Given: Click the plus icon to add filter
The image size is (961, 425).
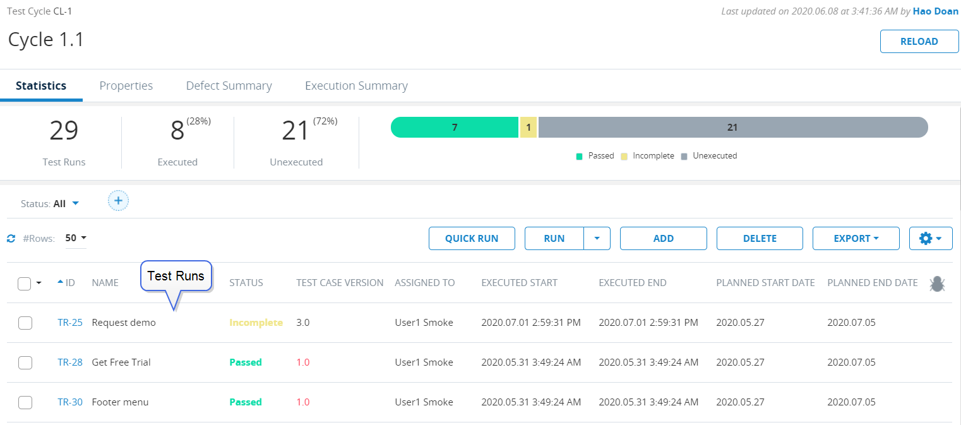Looking at the screenshot, I should pyautogui.click(x=118, y=201).
